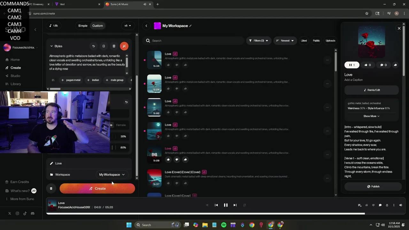Image resolution: width=409 pixels, height=230 pixels.
Task: Click comment icon in bottom player bar
Action: [380, 205]
